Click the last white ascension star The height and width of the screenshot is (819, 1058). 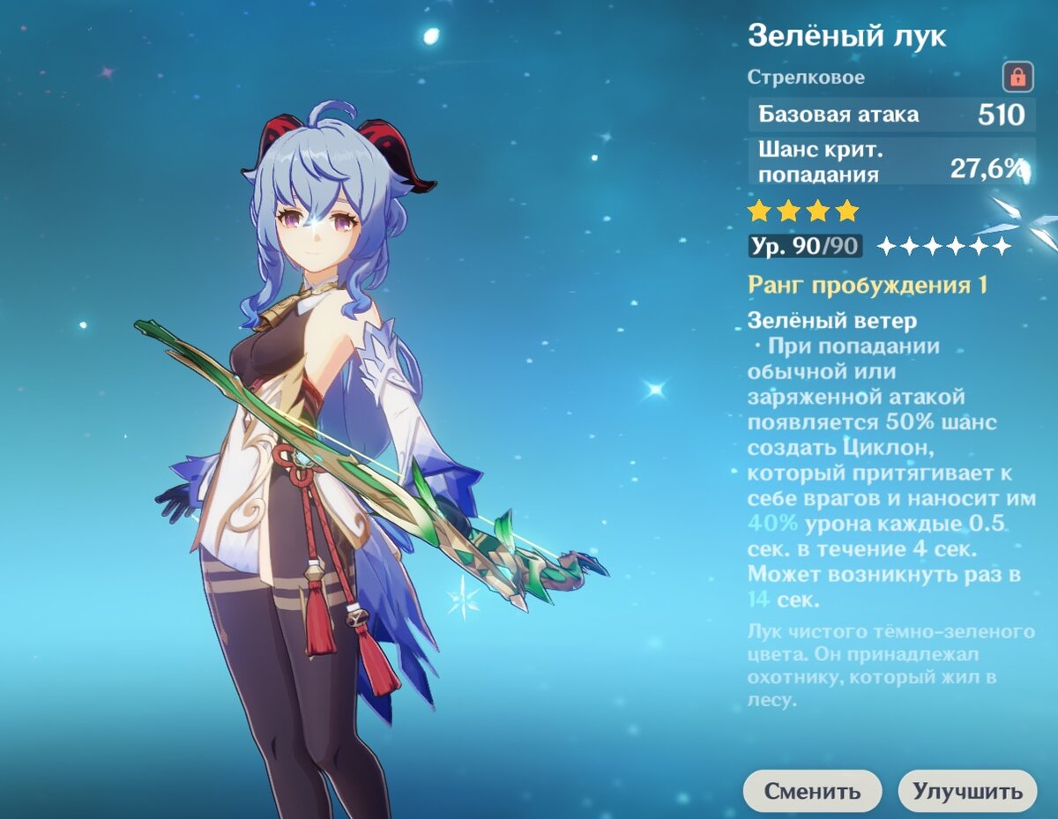[x=1001, y=246]
